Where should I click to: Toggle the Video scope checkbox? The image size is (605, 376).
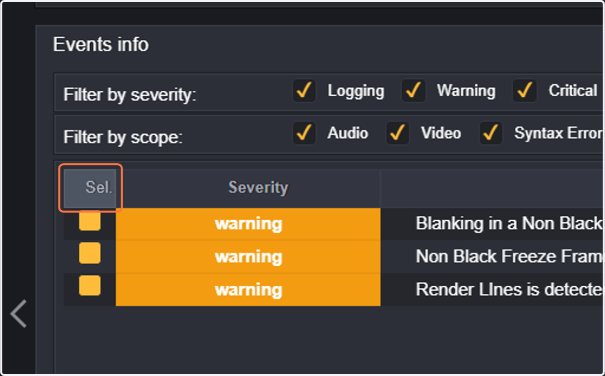pos(398,133)
